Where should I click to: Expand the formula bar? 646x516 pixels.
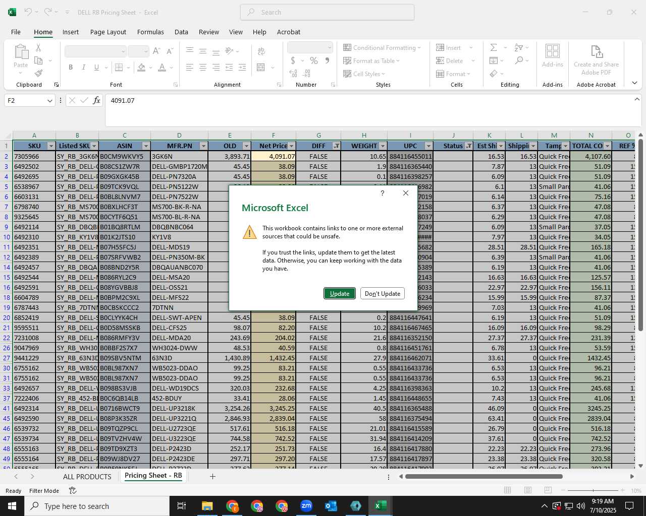click(x=637, y=100)
